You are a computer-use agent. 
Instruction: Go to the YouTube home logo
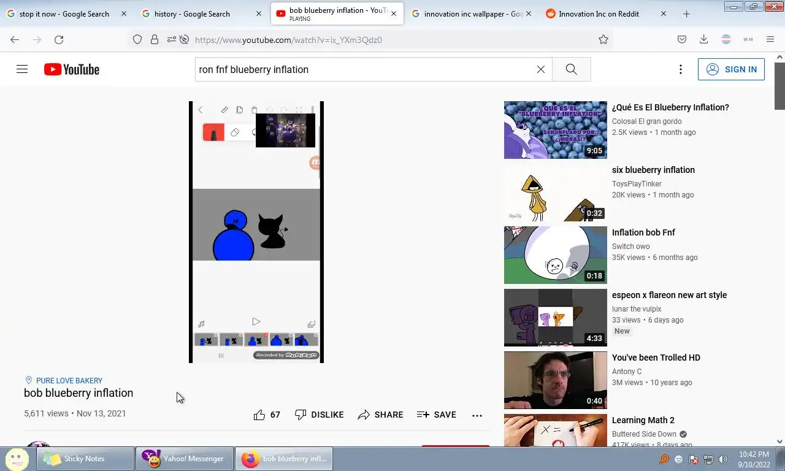[x=72, y=69]
